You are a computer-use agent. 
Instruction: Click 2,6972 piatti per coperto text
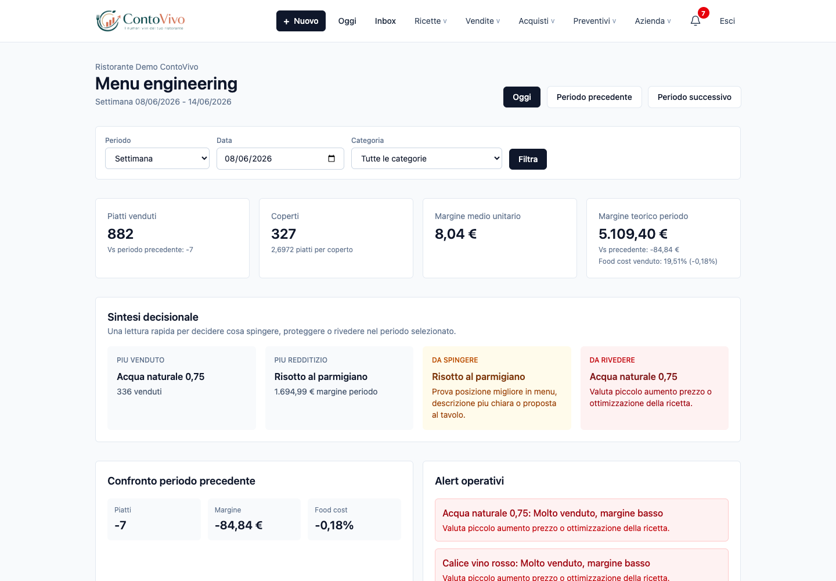point(312,250)
